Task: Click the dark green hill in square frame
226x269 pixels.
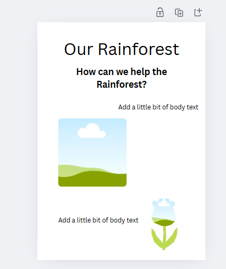Action: [x=92, y=180]
